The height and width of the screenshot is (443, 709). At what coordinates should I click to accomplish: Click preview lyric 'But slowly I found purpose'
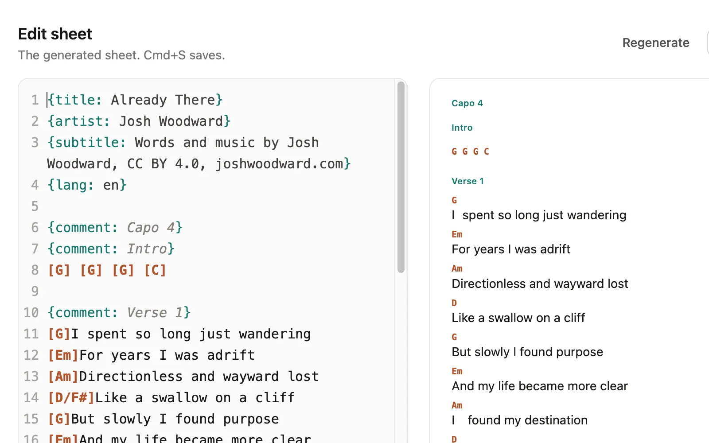(527, 352)
